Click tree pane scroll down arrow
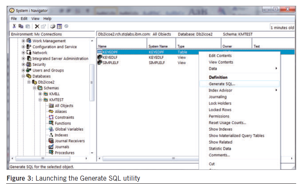 (92, 153)
